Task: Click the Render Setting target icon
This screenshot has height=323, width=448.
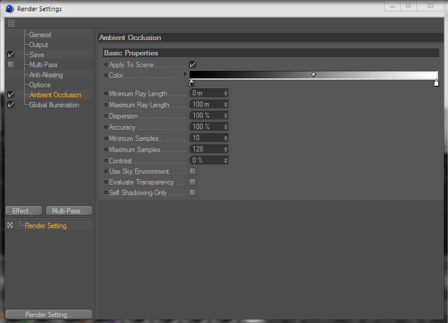Action: pyautogui.click(x=10, y=226)
